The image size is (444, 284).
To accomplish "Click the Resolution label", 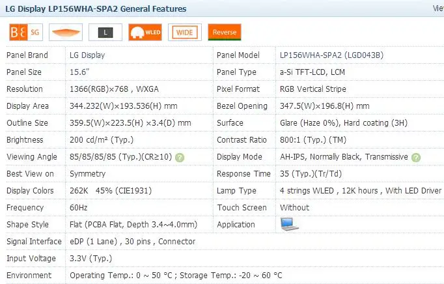I will [x=25, y=89].
